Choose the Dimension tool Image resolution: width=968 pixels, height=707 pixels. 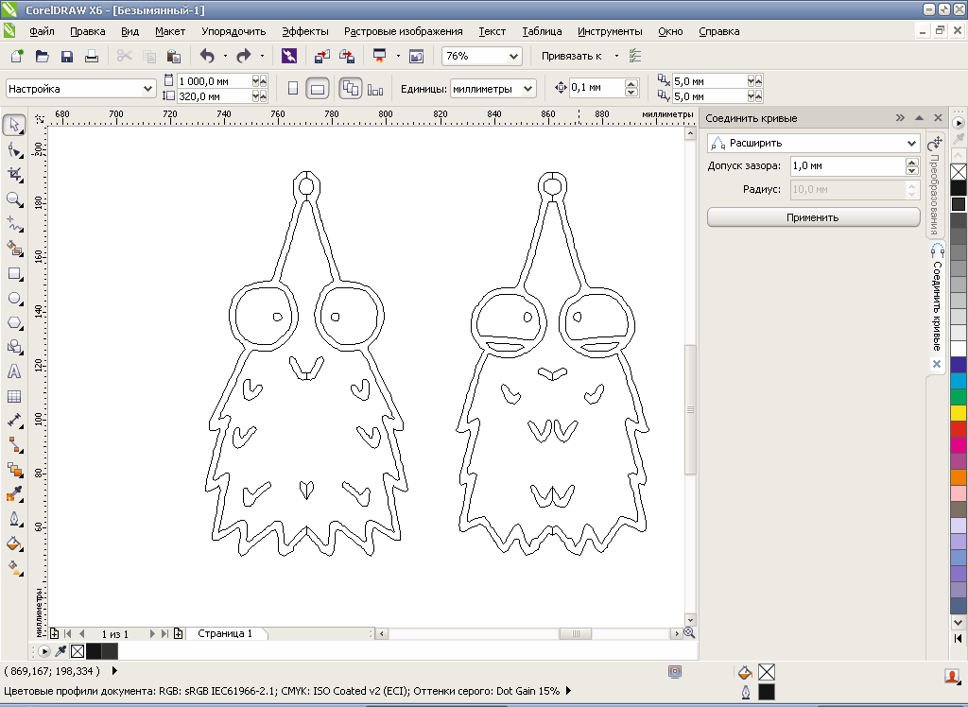(x=14, y=422)
